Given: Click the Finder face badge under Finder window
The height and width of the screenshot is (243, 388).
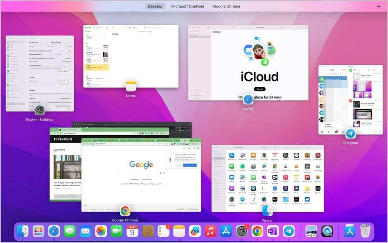Looking at the screenshot, I should pos(267,211).
